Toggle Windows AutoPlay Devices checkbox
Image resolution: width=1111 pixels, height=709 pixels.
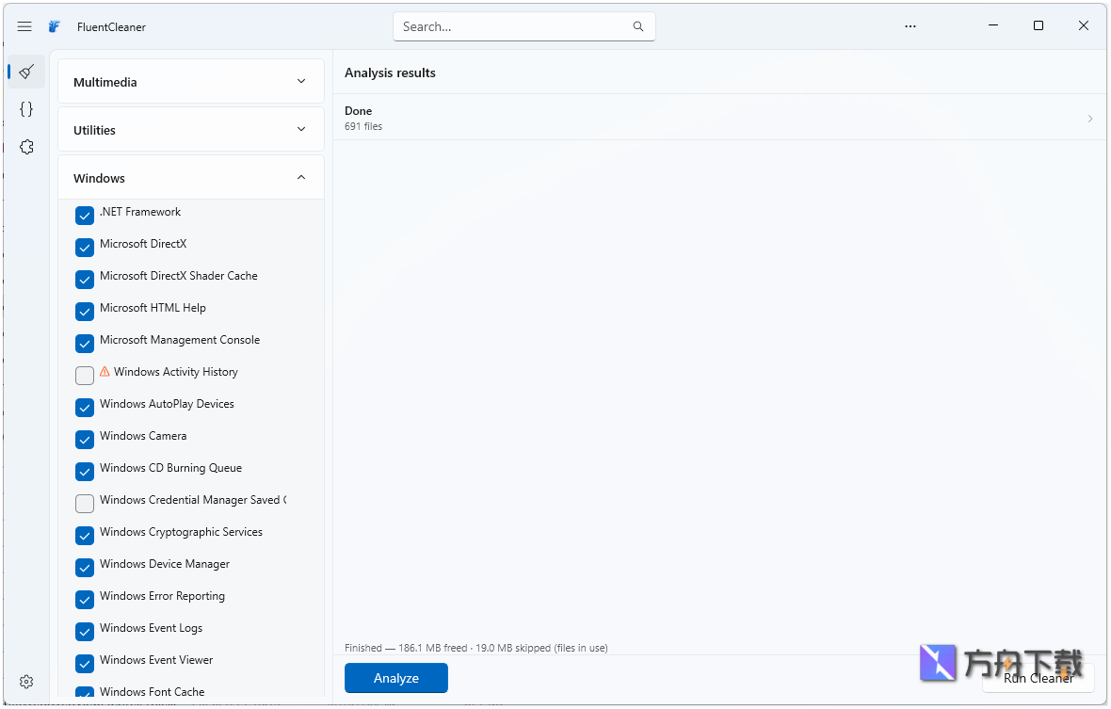tap(85, 408)
